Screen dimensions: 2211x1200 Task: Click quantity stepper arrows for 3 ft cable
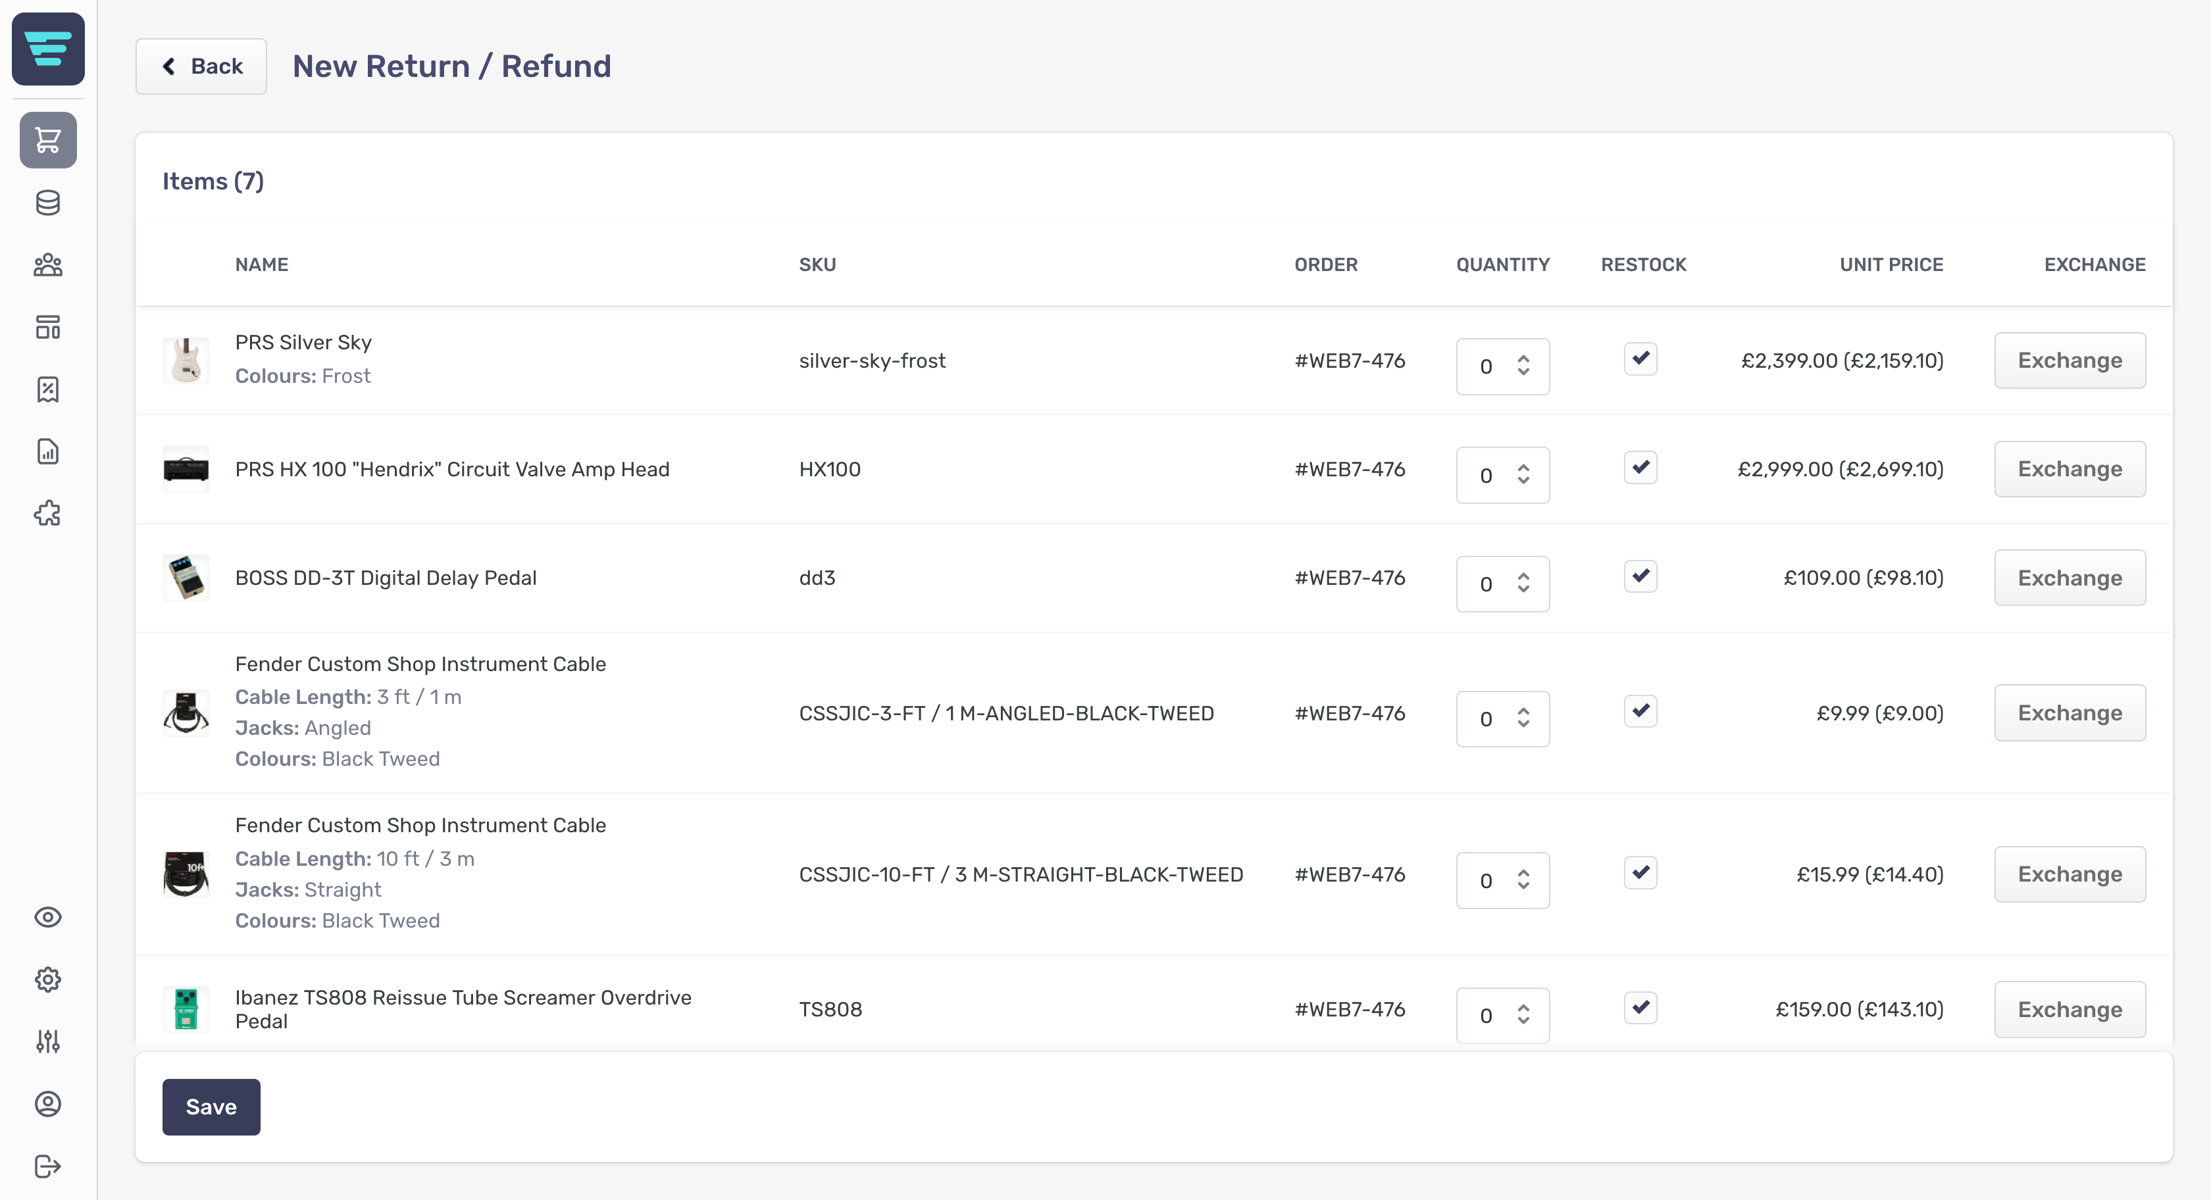1523,719
